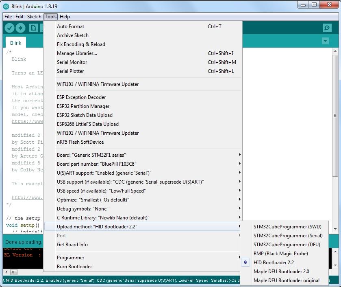Expand USB speed Low/Full Speed submenu
Image resolution: width=341 pixels, height=287 pixels.
[143, 191]
